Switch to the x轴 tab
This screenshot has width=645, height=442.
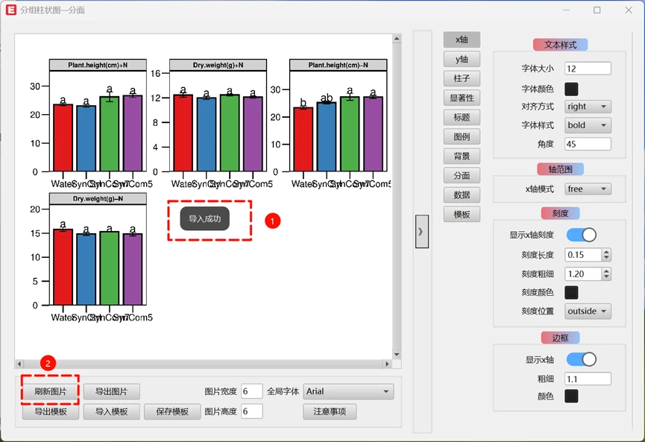click(x=462, y=40)
